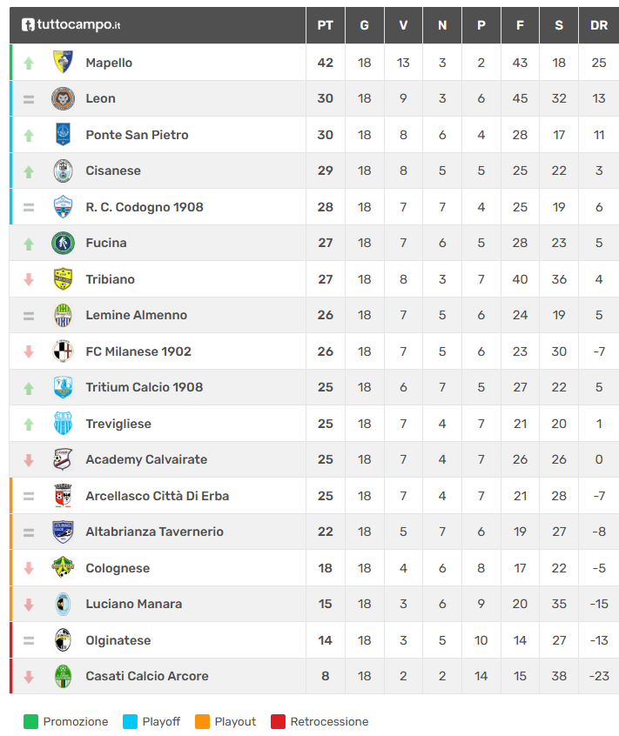This screenshot has height=736, width=619.
Task: Sort standings by the PT column header
Action: (x=325, y=25)
